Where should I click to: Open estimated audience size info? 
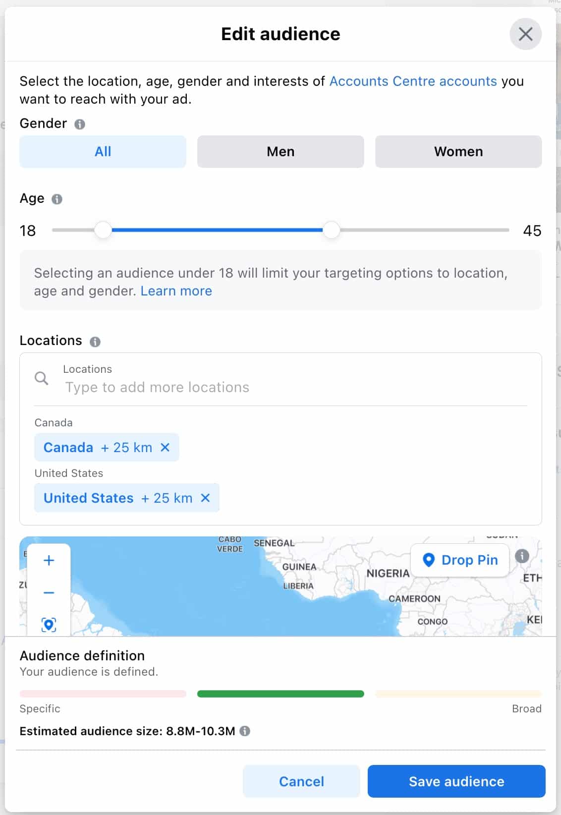coord(245,731)
